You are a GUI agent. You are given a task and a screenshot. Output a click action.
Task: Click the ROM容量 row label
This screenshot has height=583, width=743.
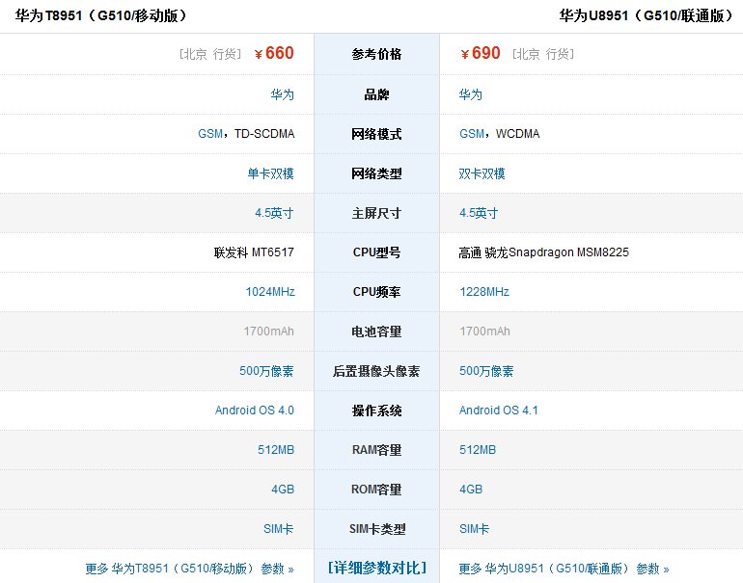376,490
